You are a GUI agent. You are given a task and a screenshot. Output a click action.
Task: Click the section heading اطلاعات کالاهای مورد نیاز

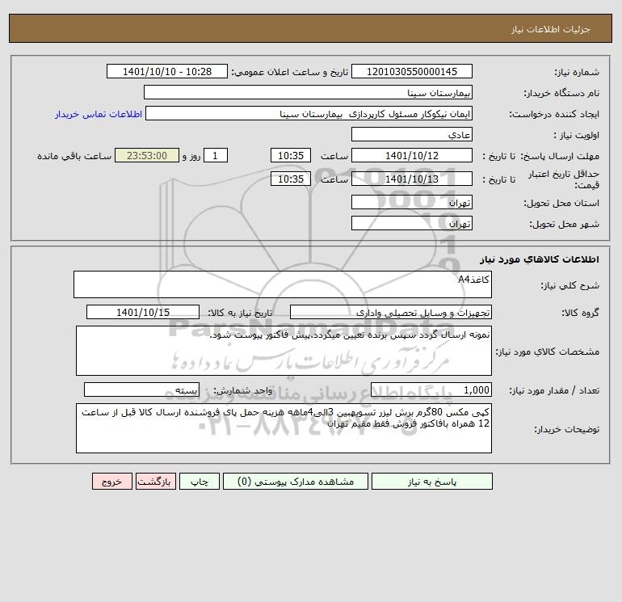(x=540, y=259)
